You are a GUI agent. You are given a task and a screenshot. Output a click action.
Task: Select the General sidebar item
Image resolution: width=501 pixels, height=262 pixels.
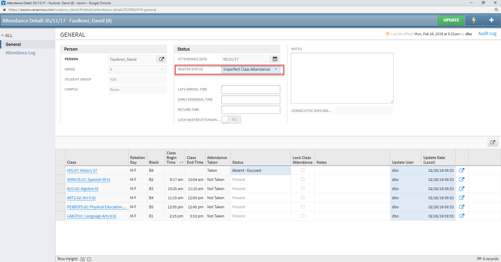(13, 44)
